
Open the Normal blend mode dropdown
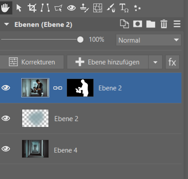[148, 40]
